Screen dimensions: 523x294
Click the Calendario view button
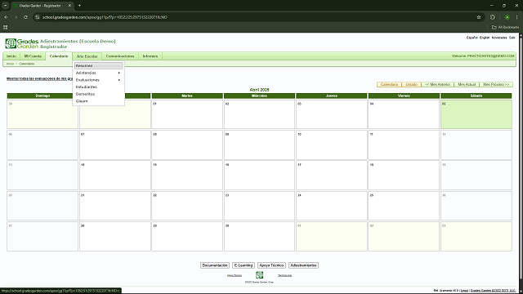(x=389, y=84)
